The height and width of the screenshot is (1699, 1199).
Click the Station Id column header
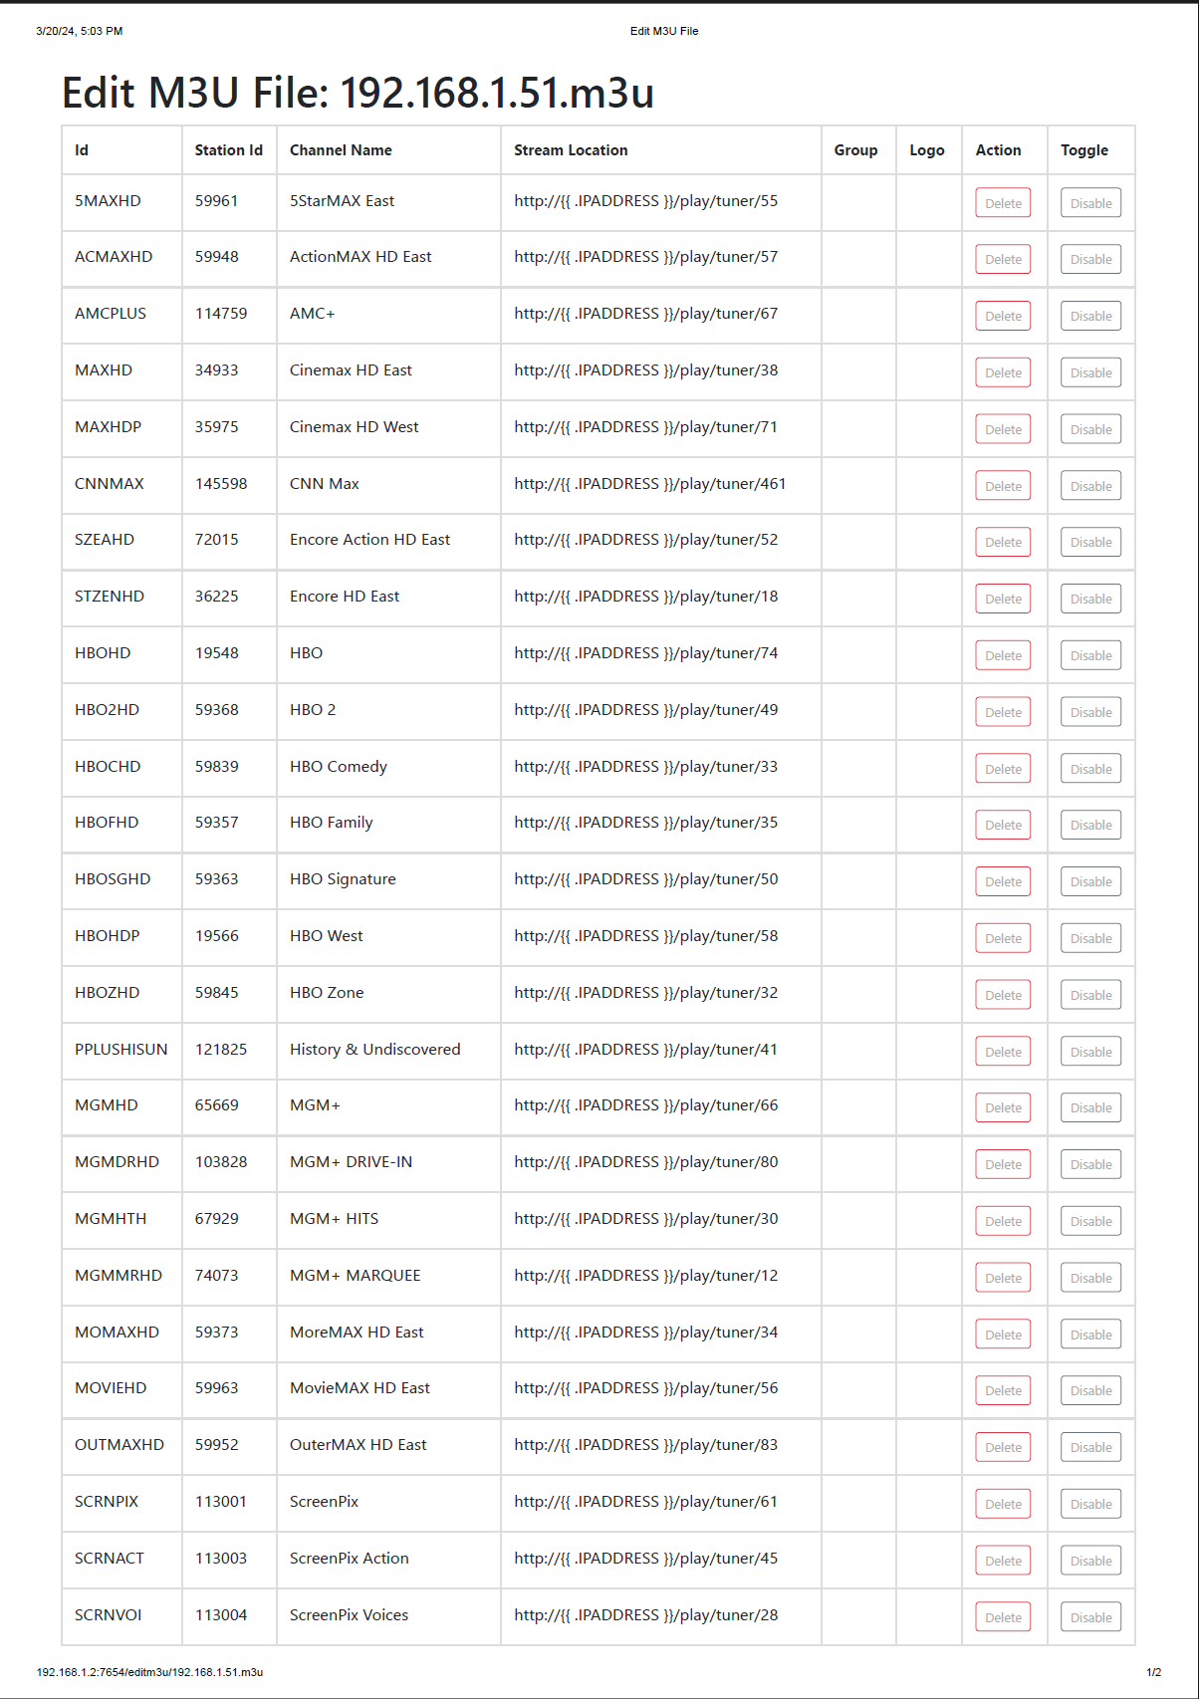click(x=228, y=150)
